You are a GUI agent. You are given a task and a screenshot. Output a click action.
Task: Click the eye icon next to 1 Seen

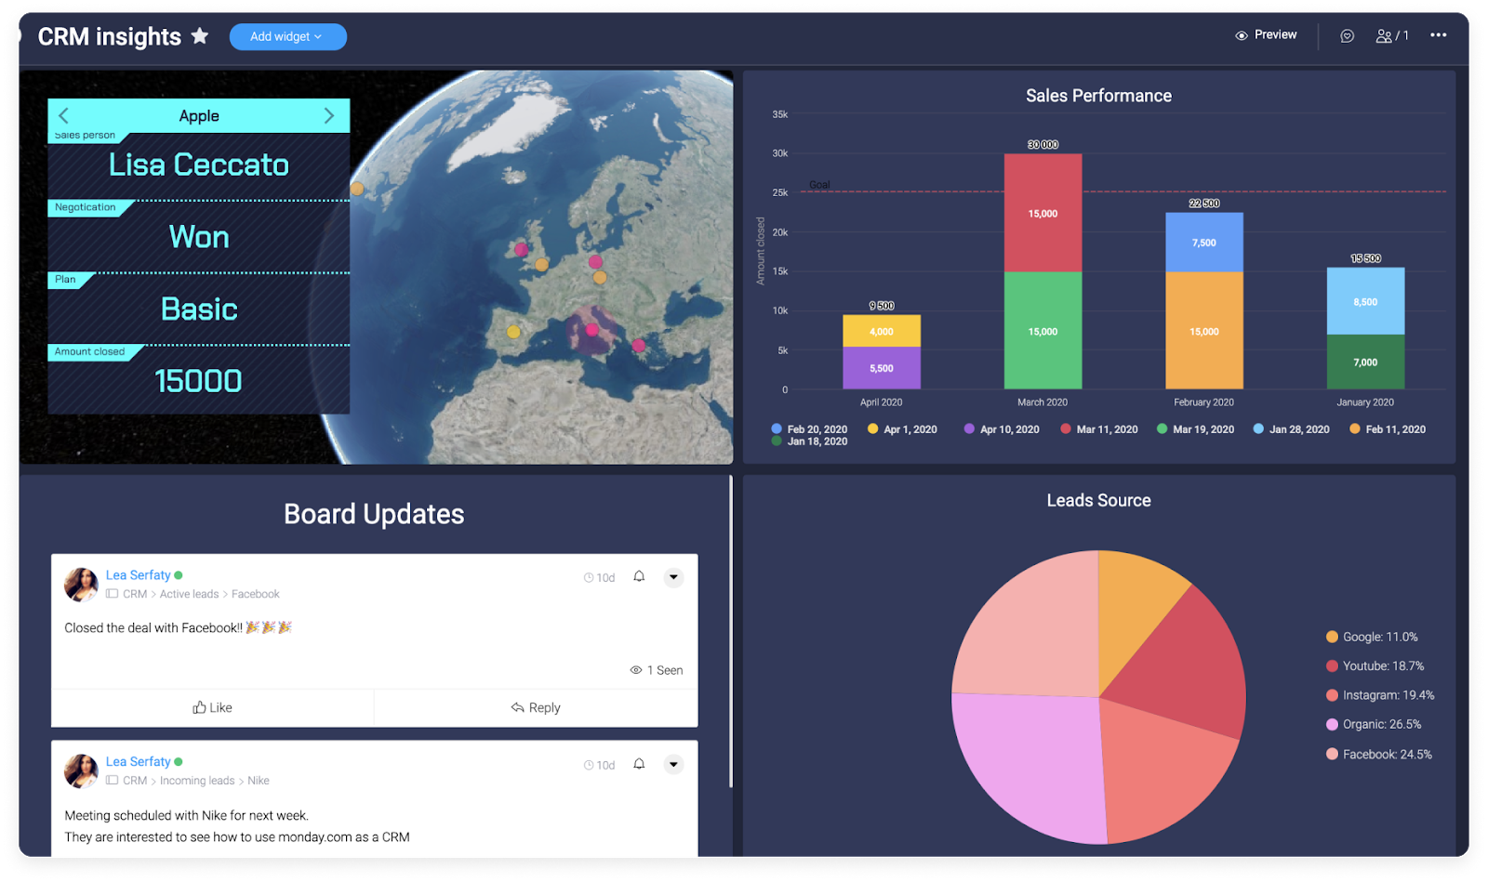(x=637, y=669)
